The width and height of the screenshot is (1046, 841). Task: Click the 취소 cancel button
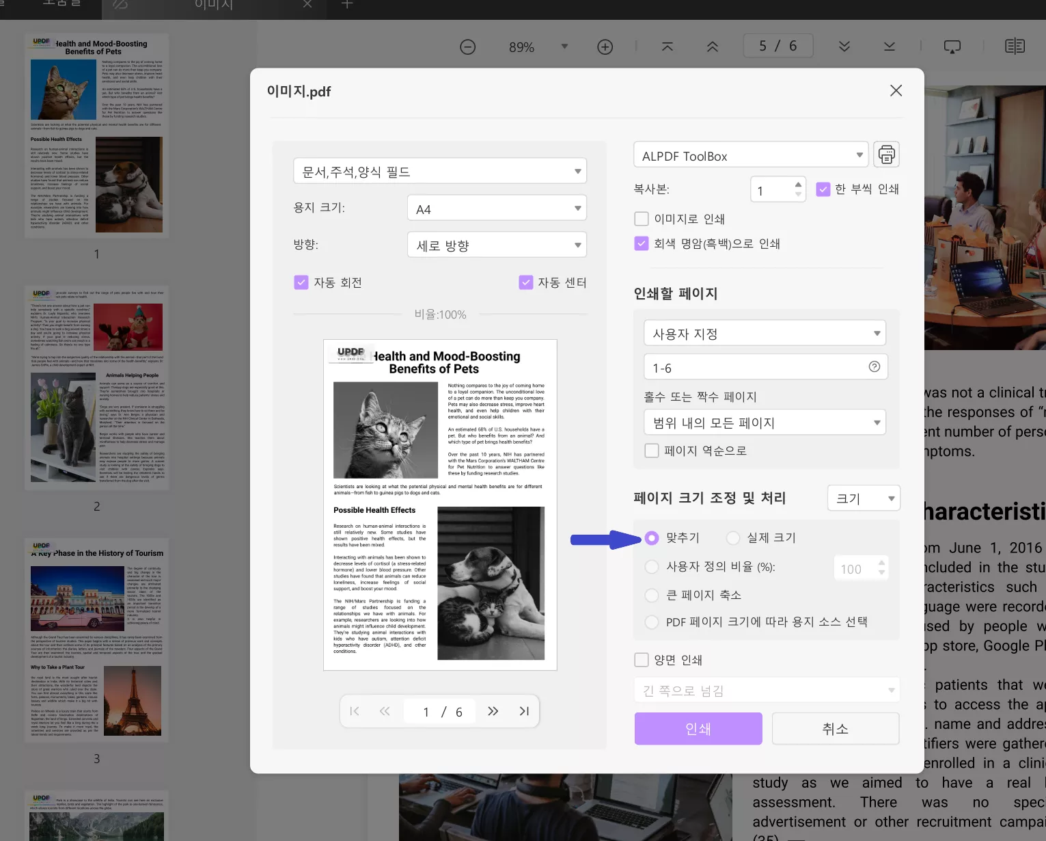[x=836, y=729]
